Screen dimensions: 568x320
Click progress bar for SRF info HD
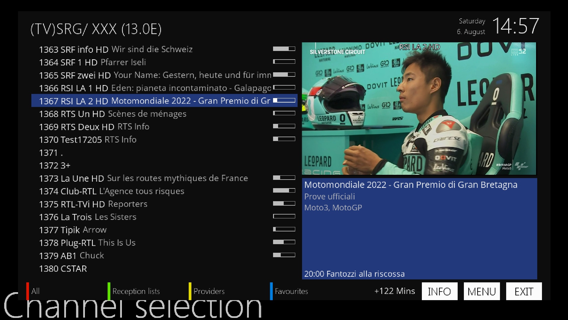(x=284, y=49)
